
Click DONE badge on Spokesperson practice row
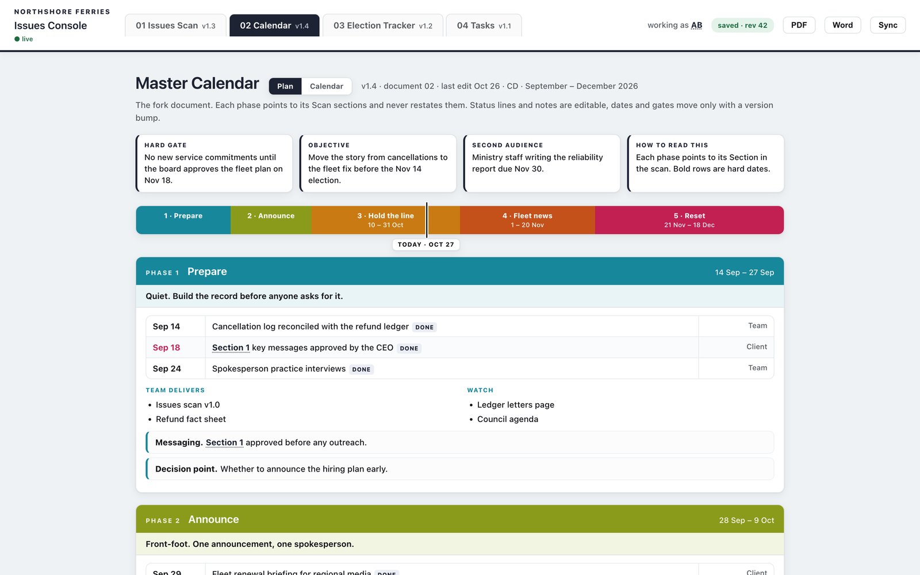pyautogui.click(x=361, y=369)
